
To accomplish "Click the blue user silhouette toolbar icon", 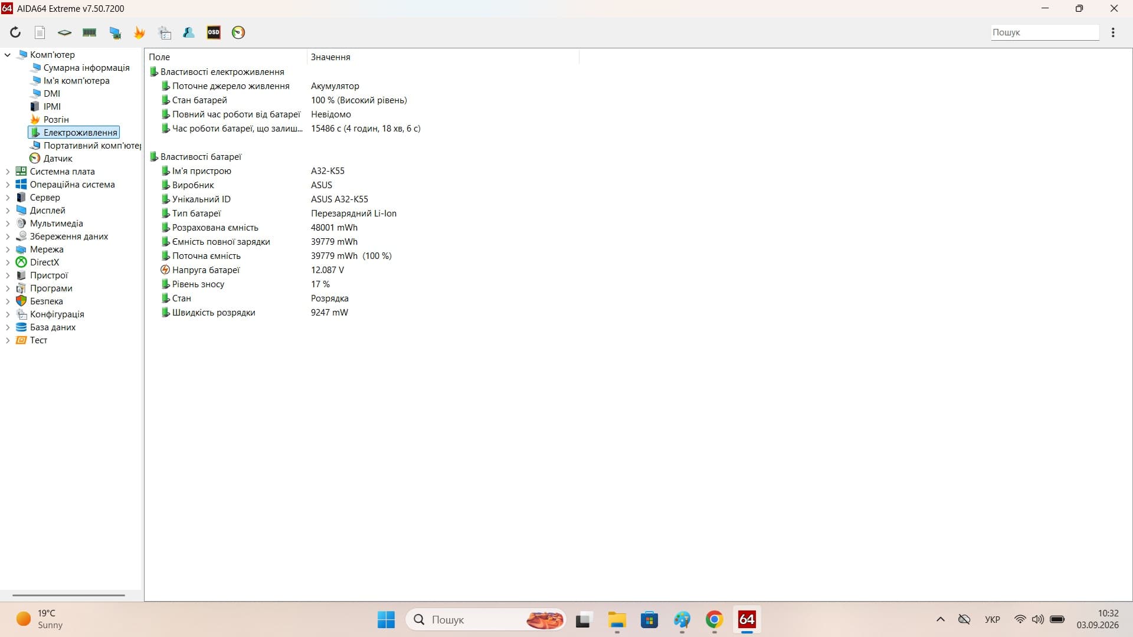I will click(189, 32).
